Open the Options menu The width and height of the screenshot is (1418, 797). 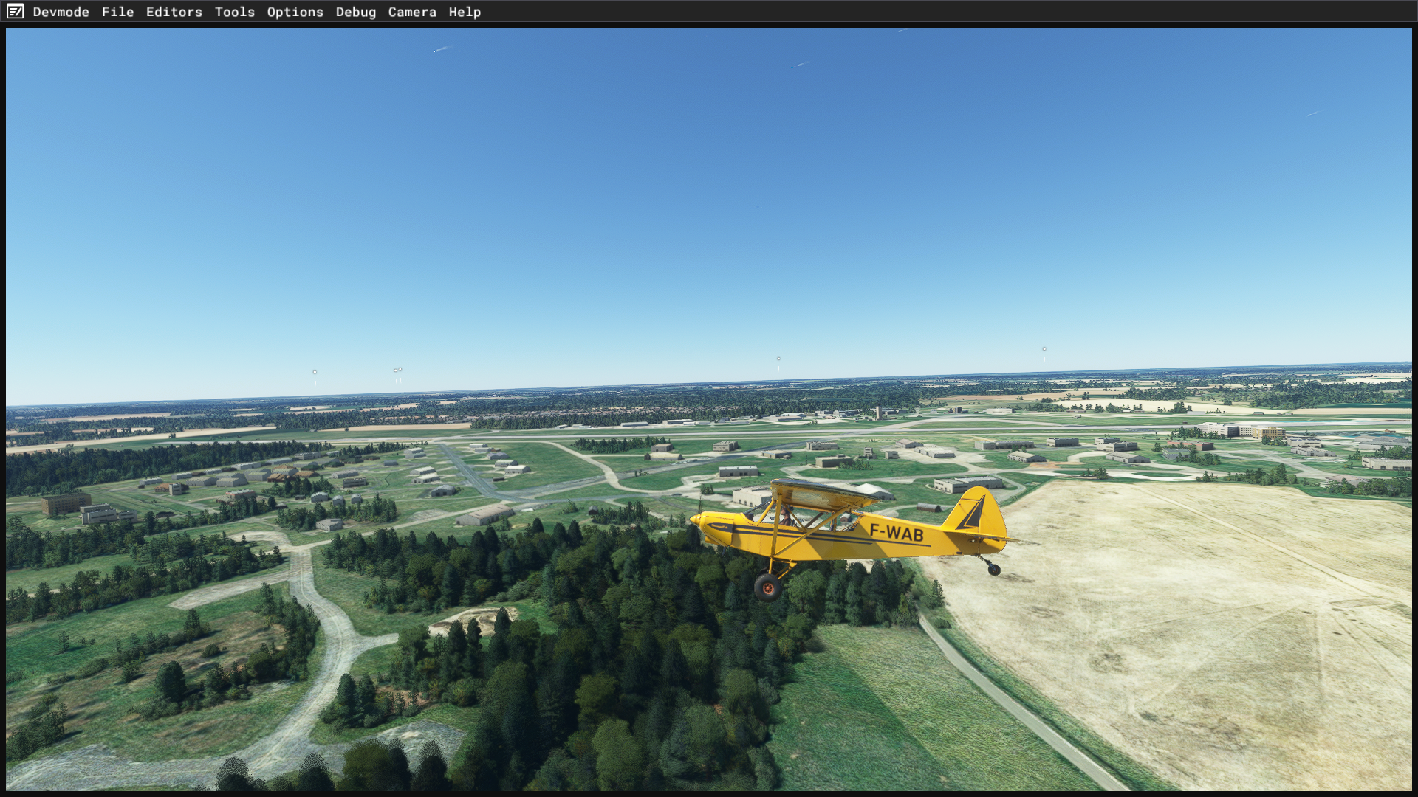295,12
